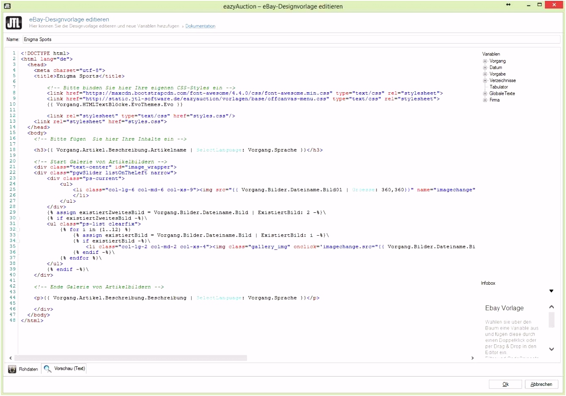
Task: Expand the Vorgabe variable node
Action: coord(485,74)
